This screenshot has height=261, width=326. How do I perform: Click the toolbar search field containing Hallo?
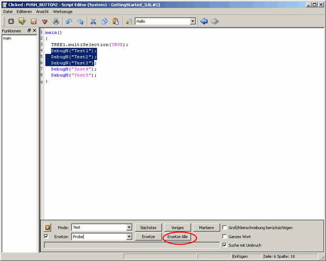coord(162,21)
